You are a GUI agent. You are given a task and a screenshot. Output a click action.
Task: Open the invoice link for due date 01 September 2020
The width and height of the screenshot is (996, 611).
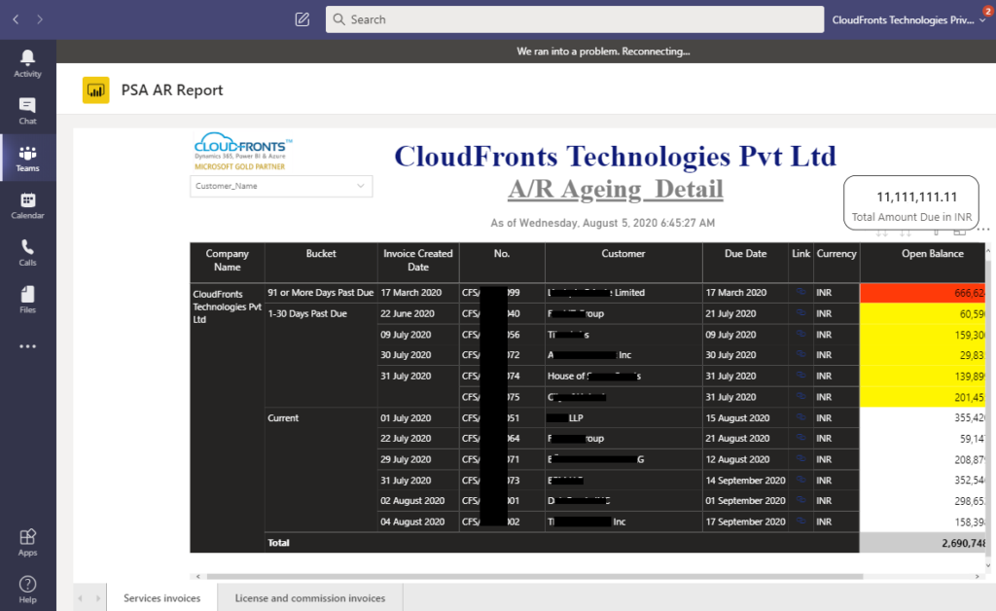point(800,500)
